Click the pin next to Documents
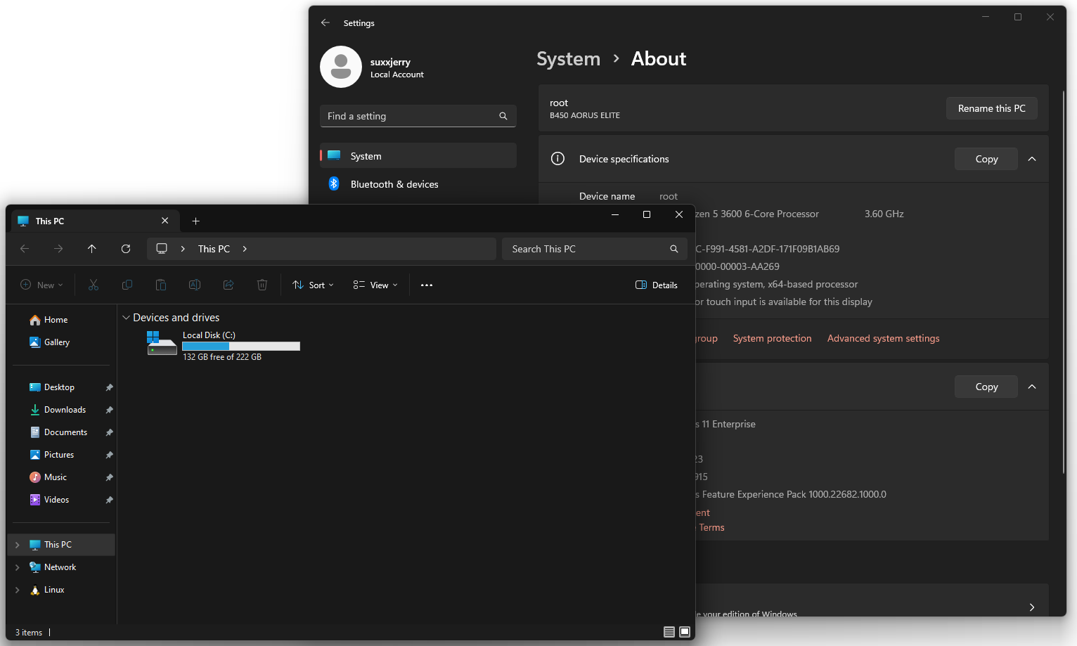Screen dimensions: 1077x646 109,432
